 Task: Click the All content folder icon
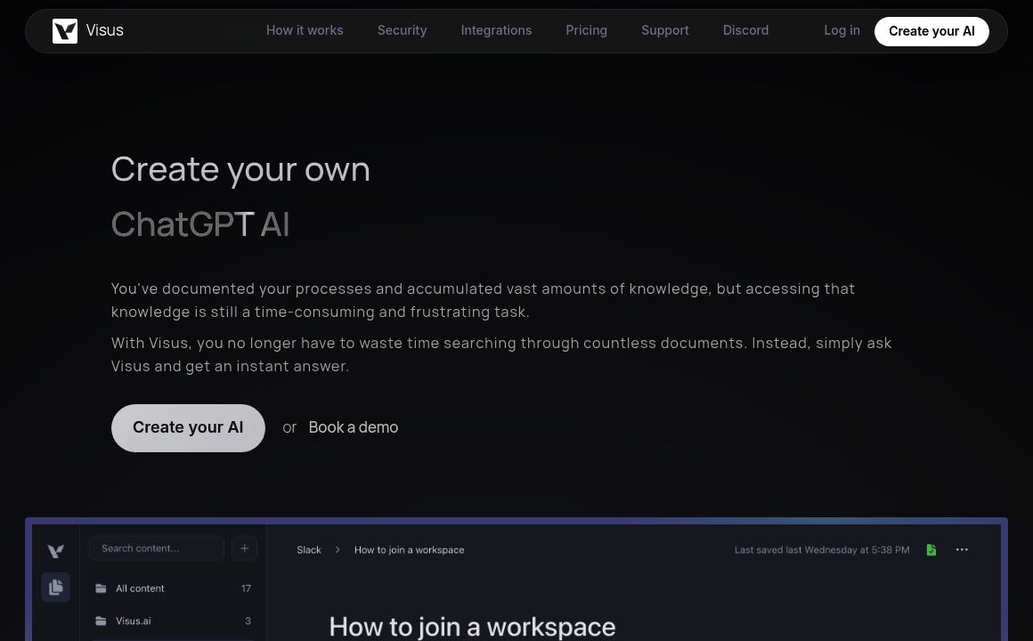pyautogui.click(x=101, y=588)
